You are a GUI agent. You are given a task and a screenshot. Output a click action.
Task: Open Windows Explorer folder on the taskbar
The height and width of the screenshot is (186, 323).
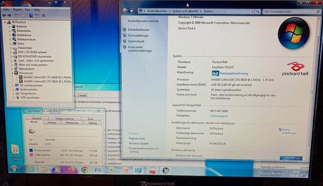pos(44,170)
